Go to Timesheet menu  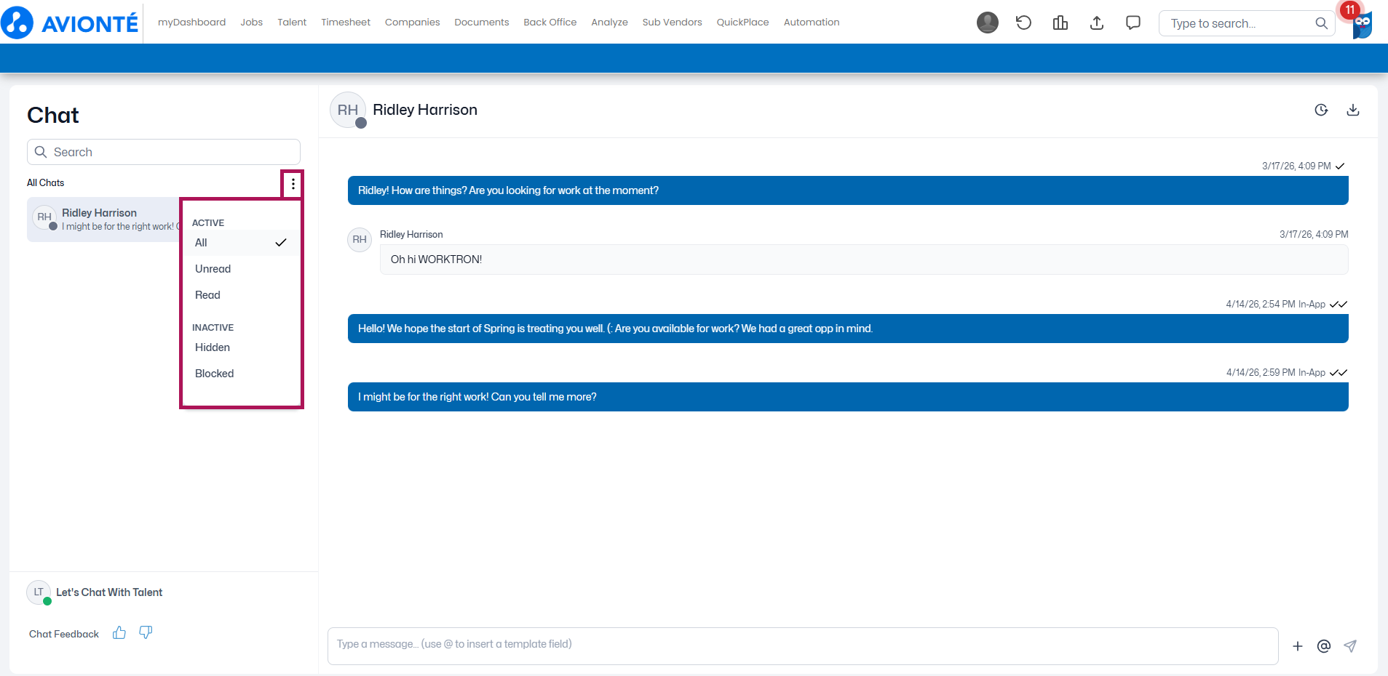coord(346,23)
